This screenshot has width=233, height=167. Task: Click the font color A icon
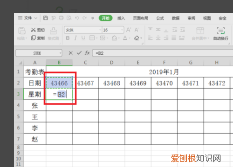point(125,38)
